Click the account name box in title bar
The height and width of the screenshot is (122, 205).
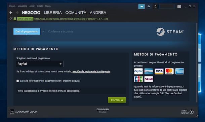166,6
